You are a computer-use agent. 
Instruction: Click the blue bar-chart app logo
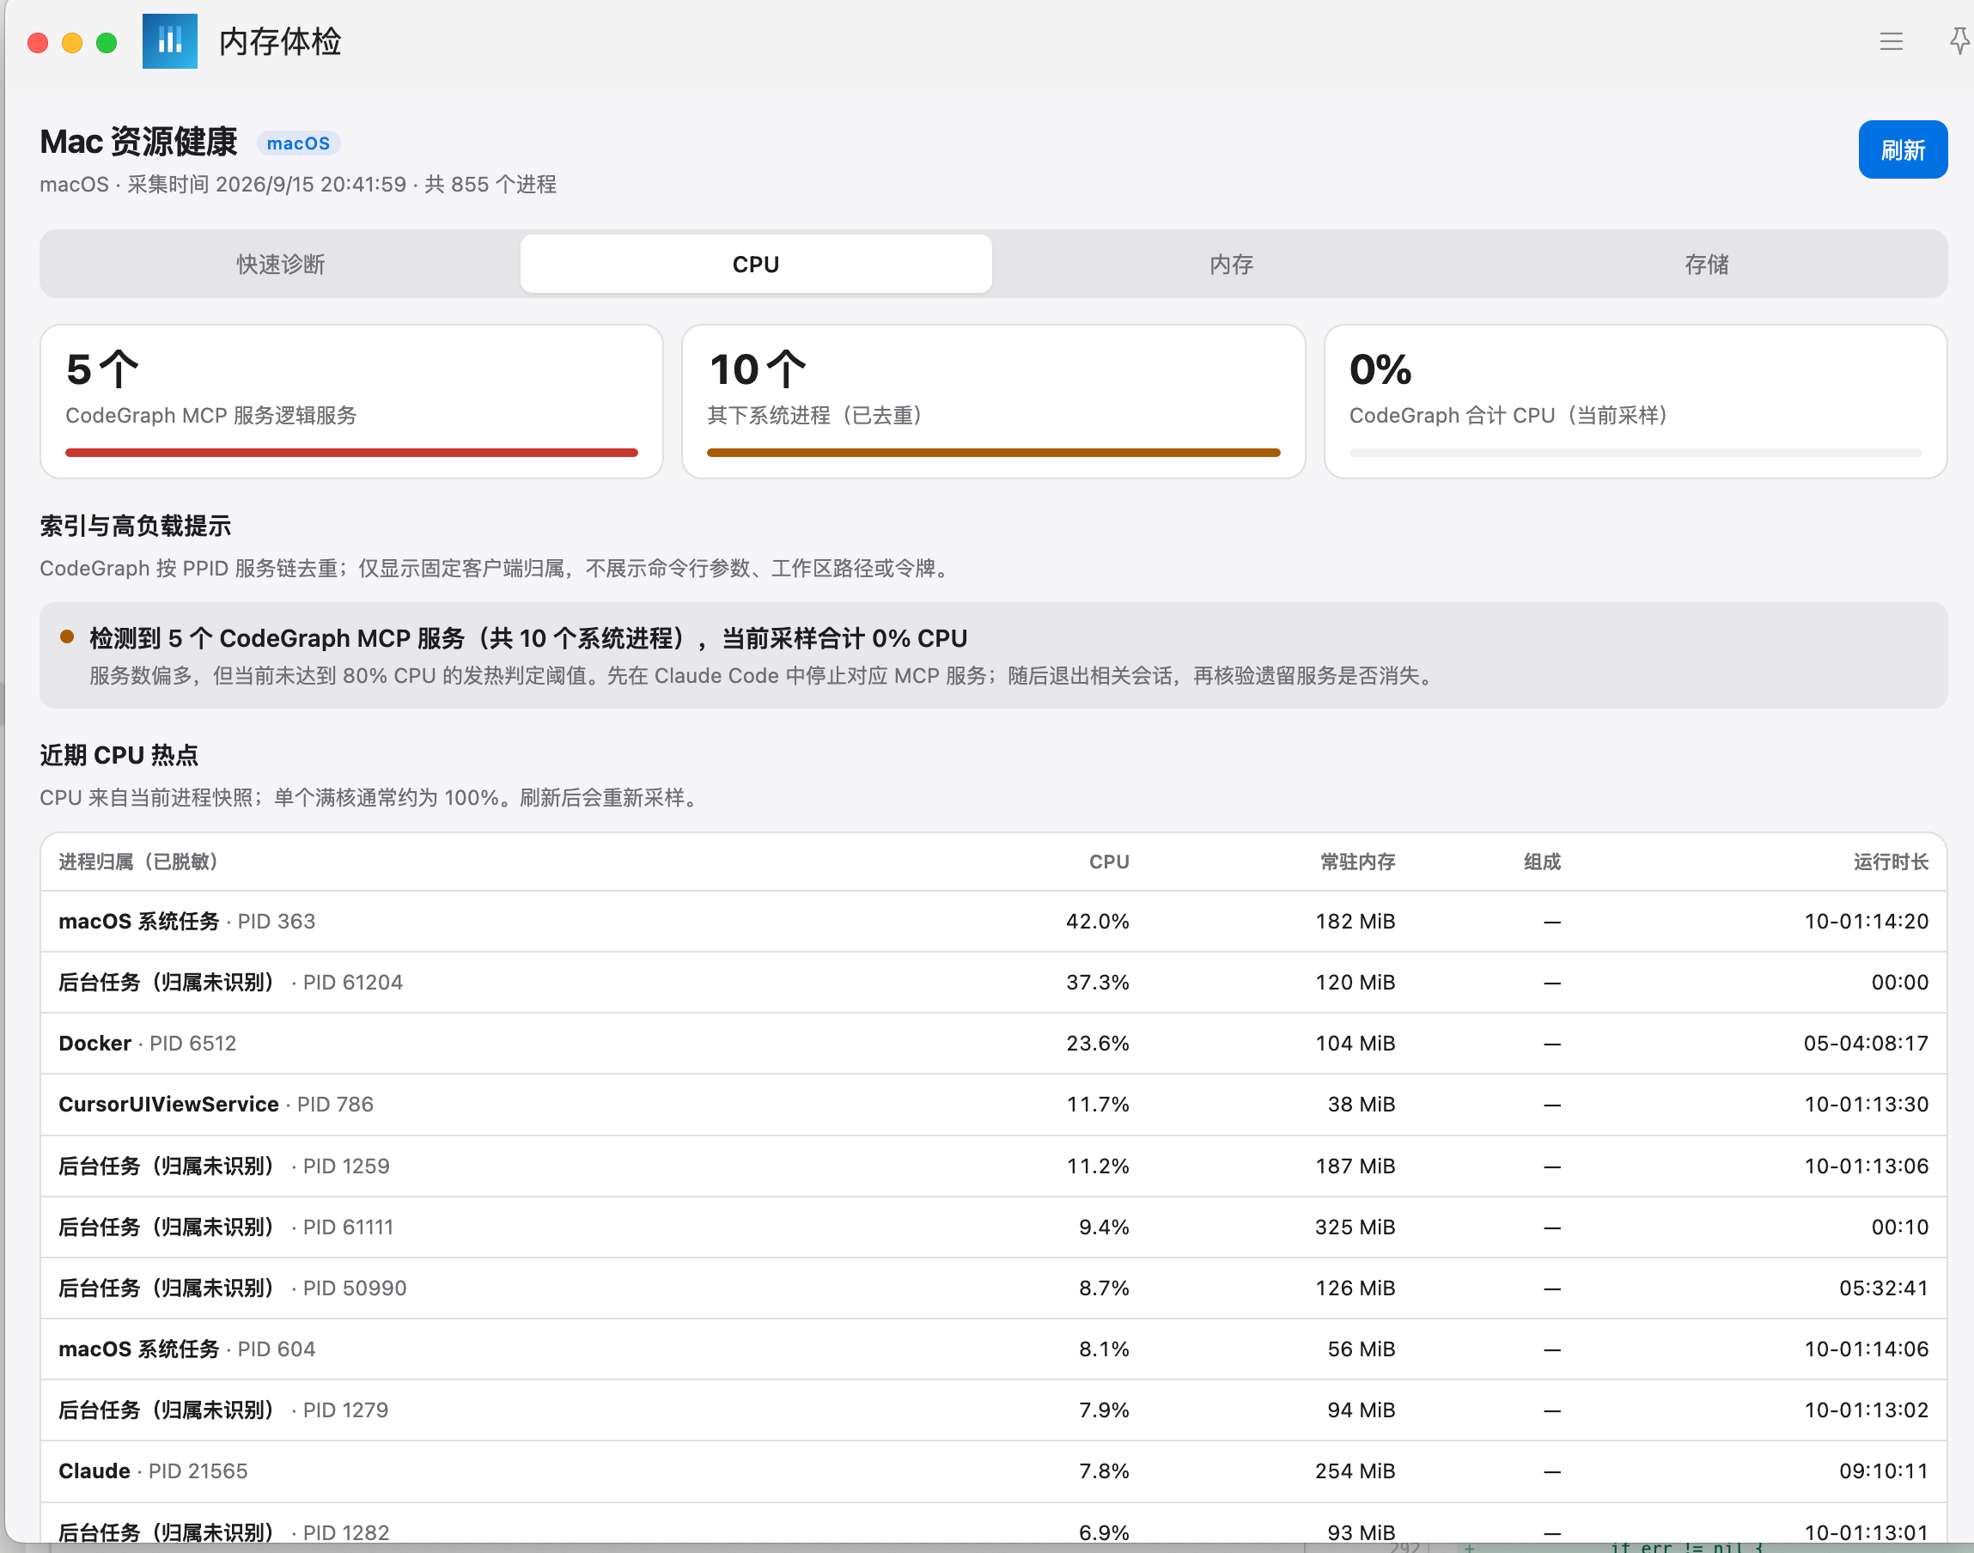click(x=170, y=41)
